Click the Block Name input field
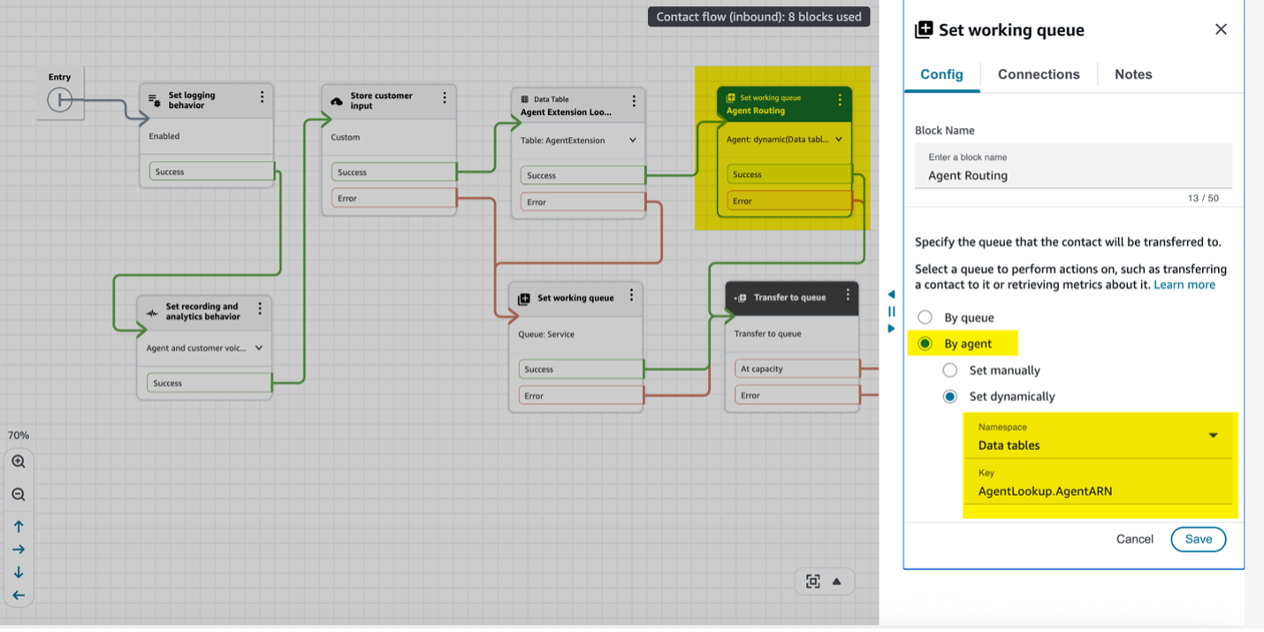Screen dimensions: 1264x632 1072,175
